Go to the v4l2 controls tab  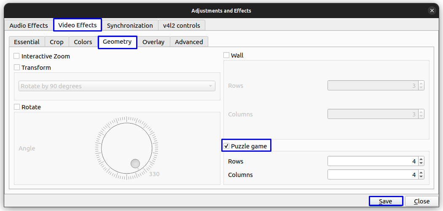182,26
